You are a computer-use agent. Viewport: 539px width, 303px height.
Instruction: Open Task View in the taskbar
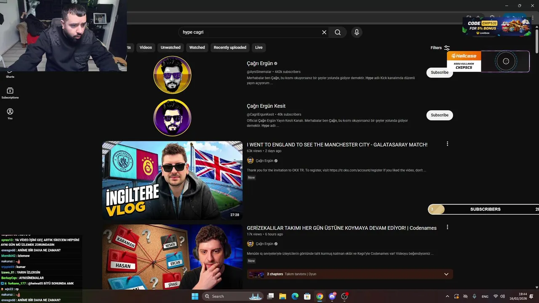coord(271,296)
